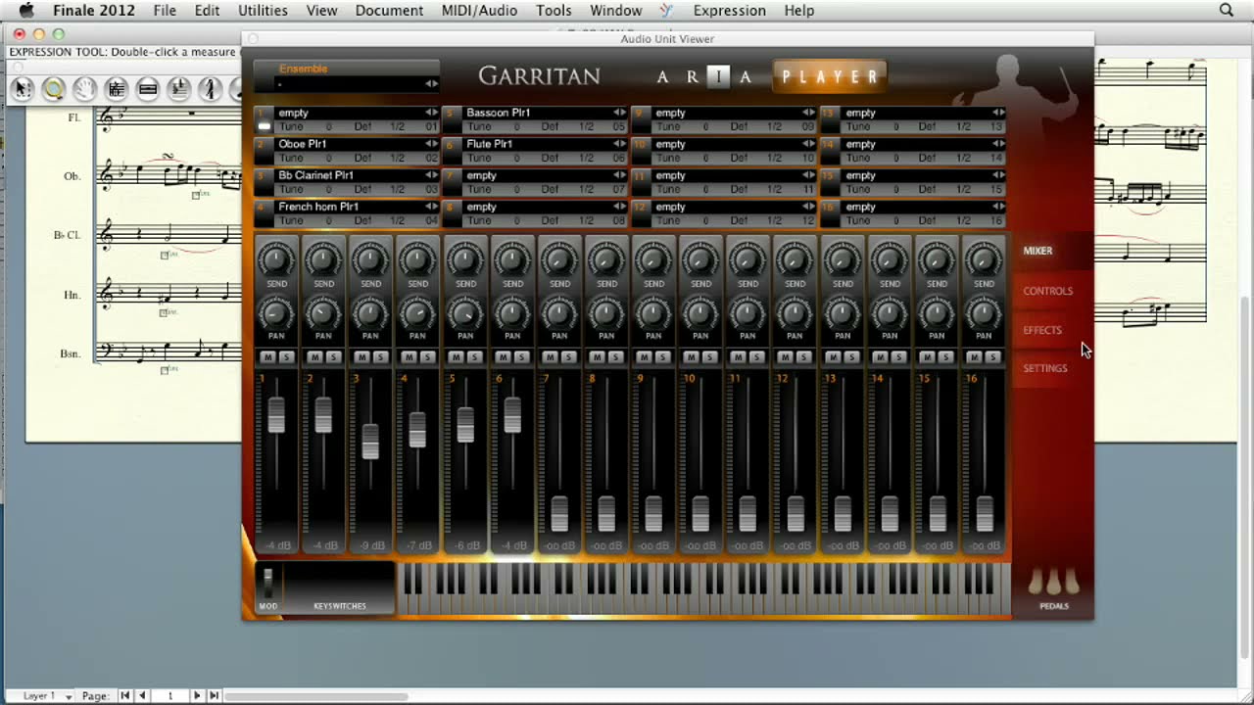This screenshot has height=705, width=1254.
Task: Click the PAN knob on channel 4
Action: point(417,313)
